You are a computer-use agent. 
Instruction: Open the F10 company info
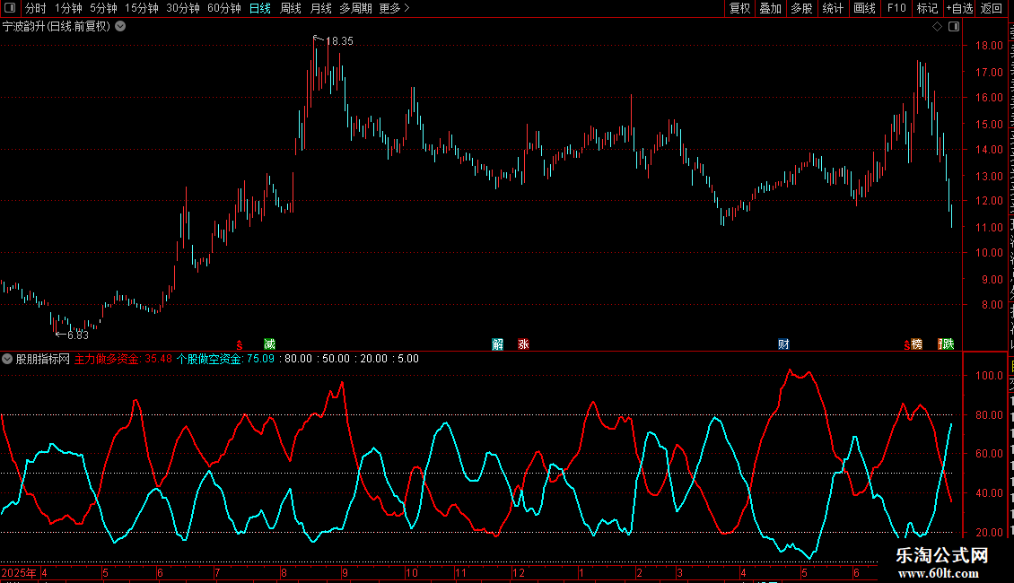point(896,8)
